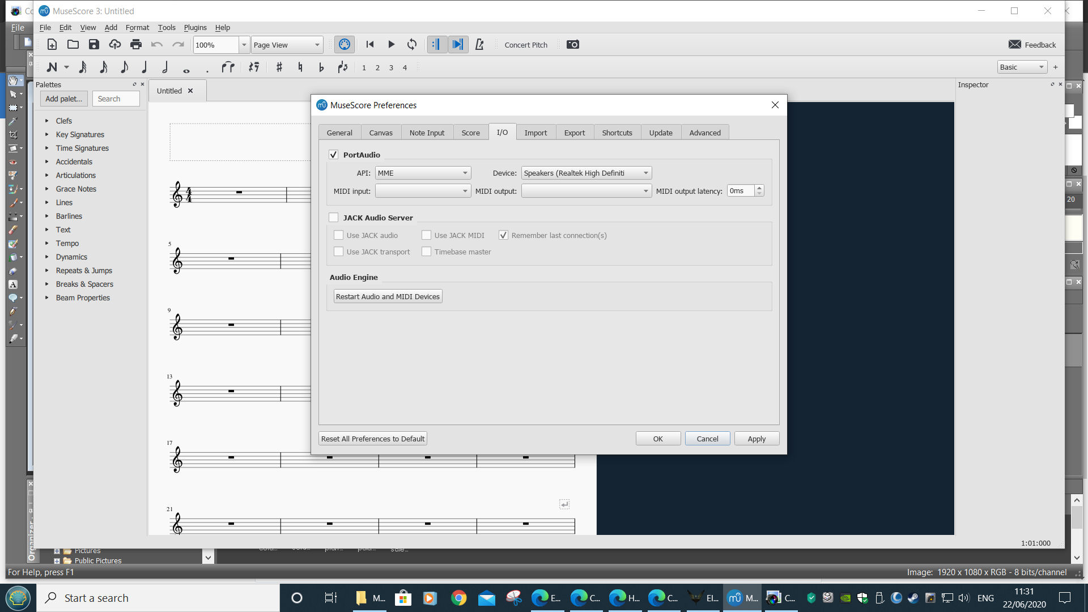Open the zoom level 100% dropdown
Viewport: 1088px width, 612px height.
tap(244, 45)
